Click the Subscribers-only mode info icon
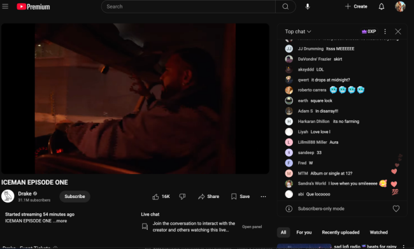This screenshot has height=249, width=414. click(x=289, y=209)
